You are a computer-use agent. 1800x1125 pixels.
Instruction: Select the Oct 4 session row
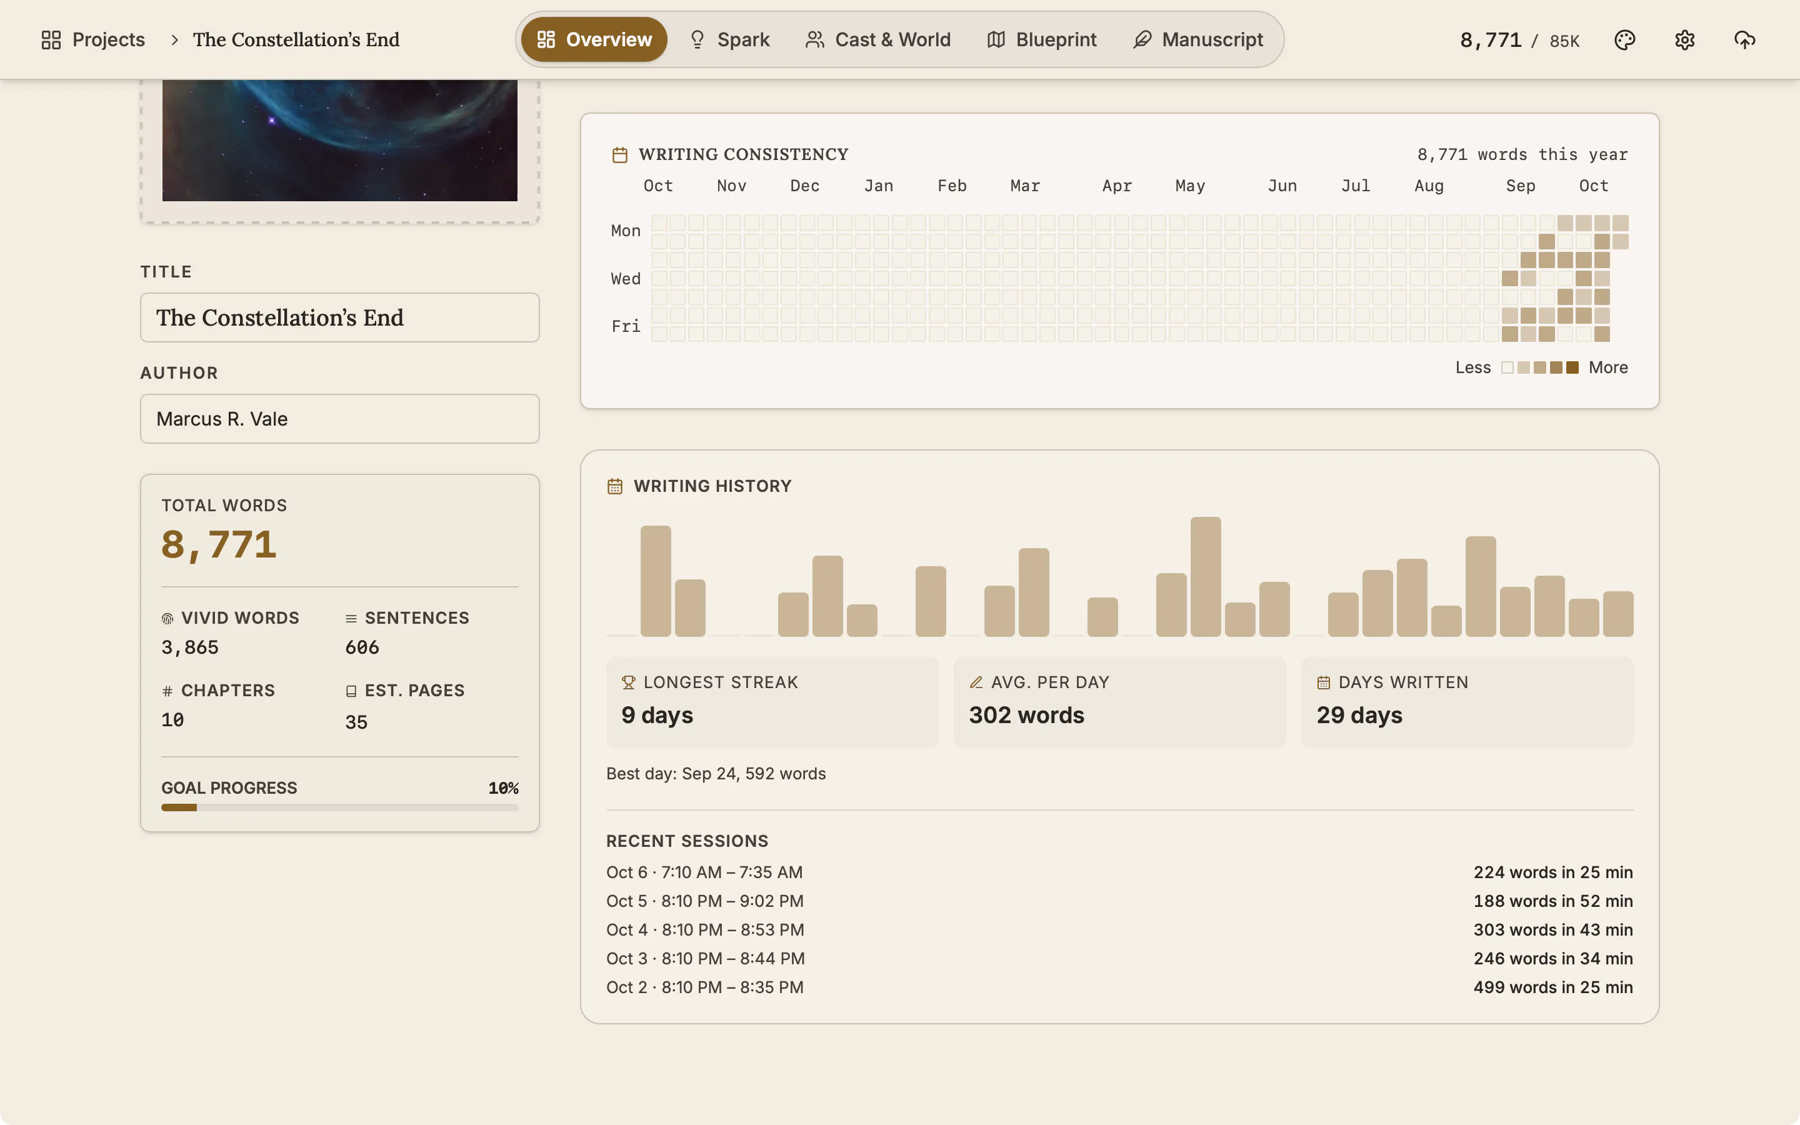click(x=1119, y=930)
